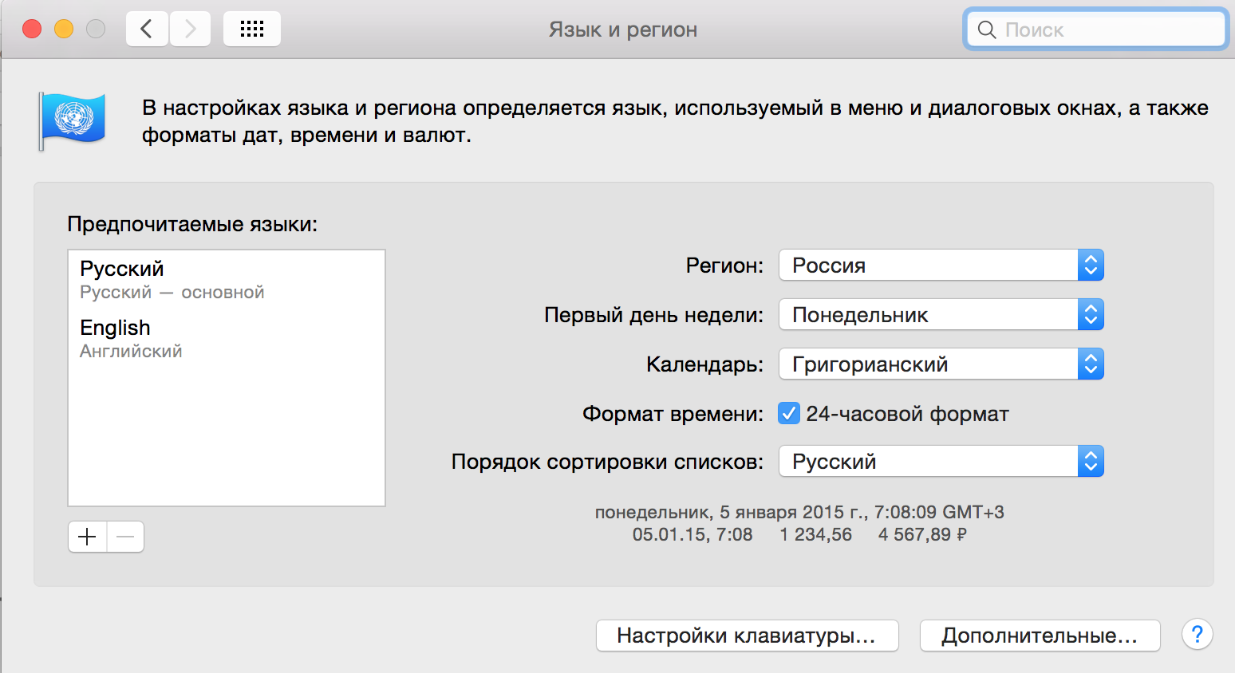The image size is (1235, 673).
Task: Toggle the 24-часовой формат checkbox
Action: click(x=788, y=413)
